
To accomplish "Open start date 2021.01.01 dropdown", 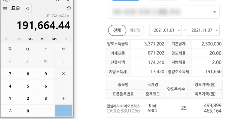I will click(166, 30).
